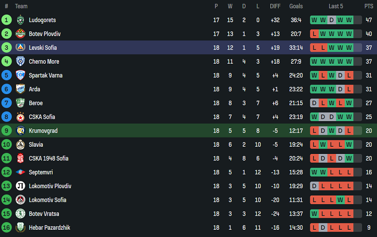Sort standings by the DIFF column header
The image size is (377, 237).
coord(275,6)
